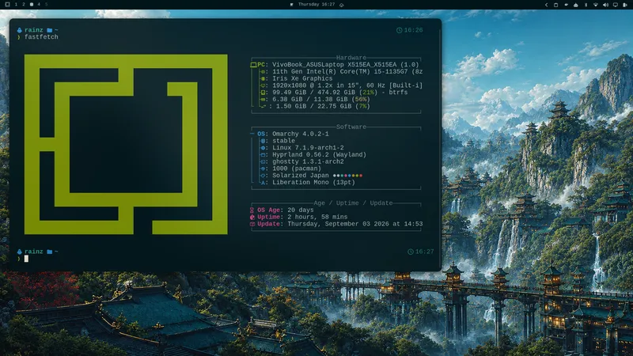Click the disk icon beside '99.49 GiB'
This screenshot has height=356, width=633.
tap(263, 93)
